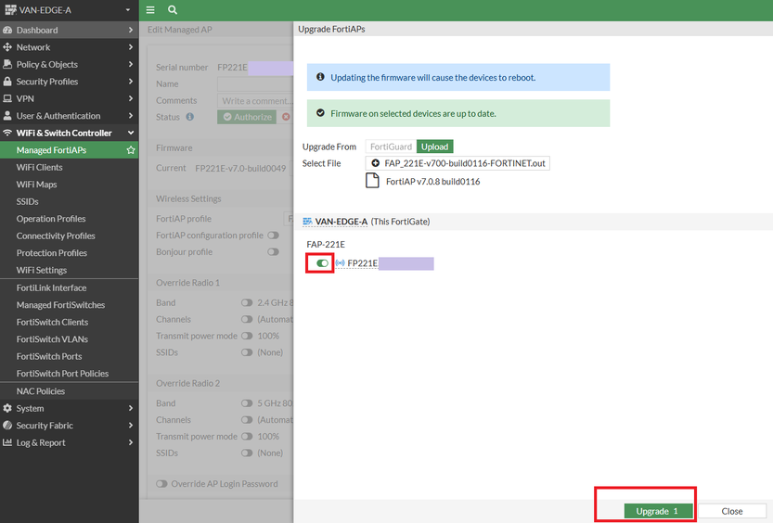Click the radio signal icon beside FP221E
The width and height of the screenshot is (773, 523).
[x=341, y=263]
